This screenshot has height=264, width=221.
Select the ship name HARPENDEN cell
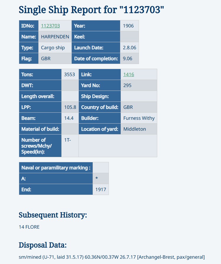[55, 37]
